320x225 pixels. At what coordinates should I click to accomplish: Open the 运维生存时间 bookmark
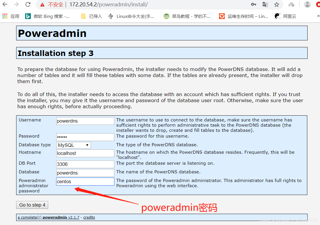click(x=244, y=16)
